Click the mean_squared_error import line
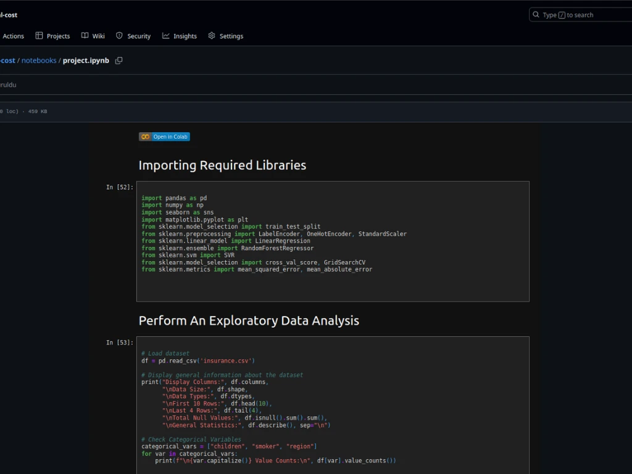The height and width of the screenshot is (474, 632). click(257, 269)
